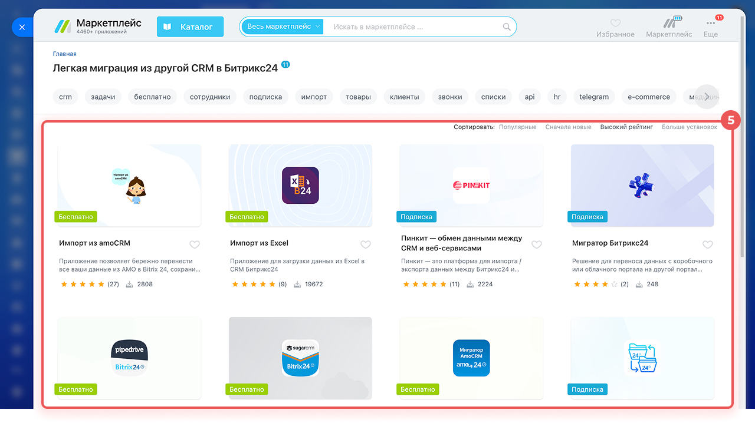Click the vertical scrollbar of the marketplace
The height and width of the screenshot is (423, 755).
pyautogui.click(x=742, y=136)
